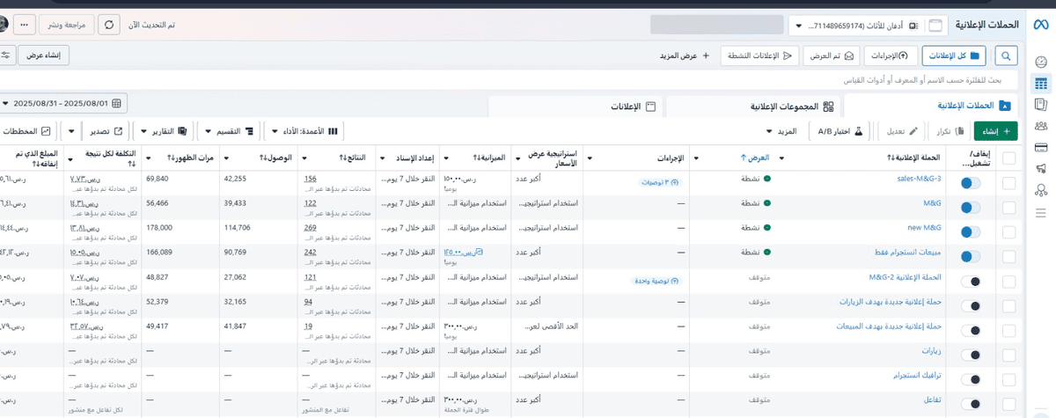The image size is (1056, 418).
Task: Click the refresh data icon button
Action: [109, 25]
